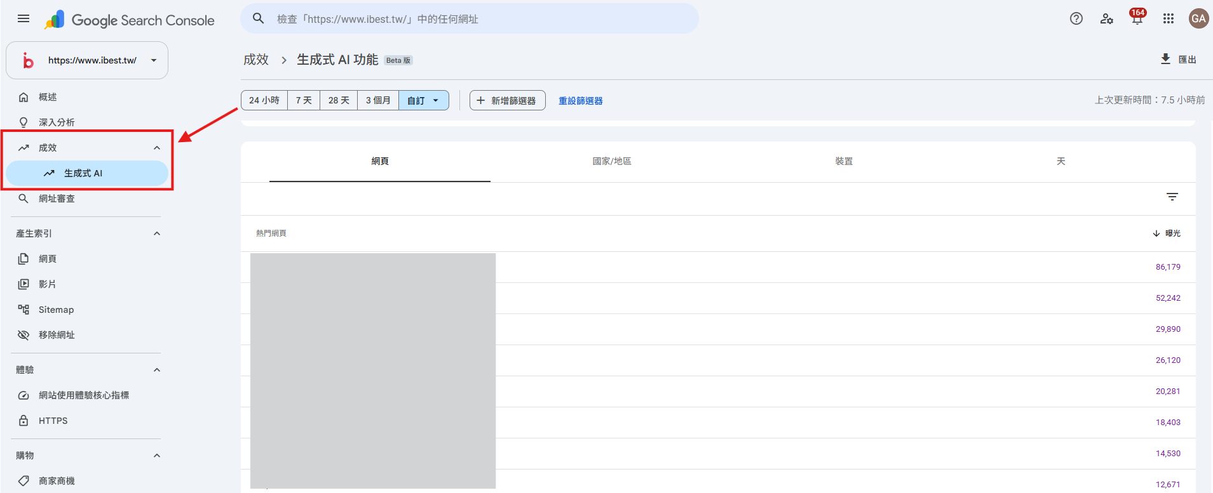Click the pages icon beside 網頁 in sidebar
This screenshot has width=1213, height=493.
coord(24,259)
